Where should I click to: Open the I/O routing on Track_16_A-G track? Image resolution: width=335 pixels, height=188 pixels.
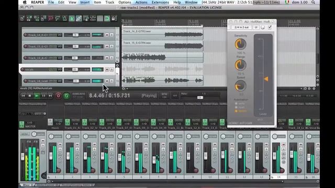coord(60,58)
